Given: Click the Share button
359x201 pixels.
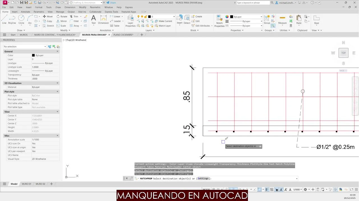Looking at the screenshot, I should (x=111, y=3).
